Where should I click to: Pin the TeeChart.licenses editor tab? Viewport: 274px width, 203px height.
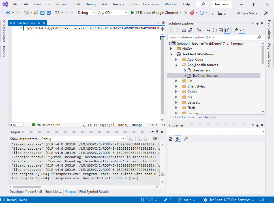coord(39,23)
